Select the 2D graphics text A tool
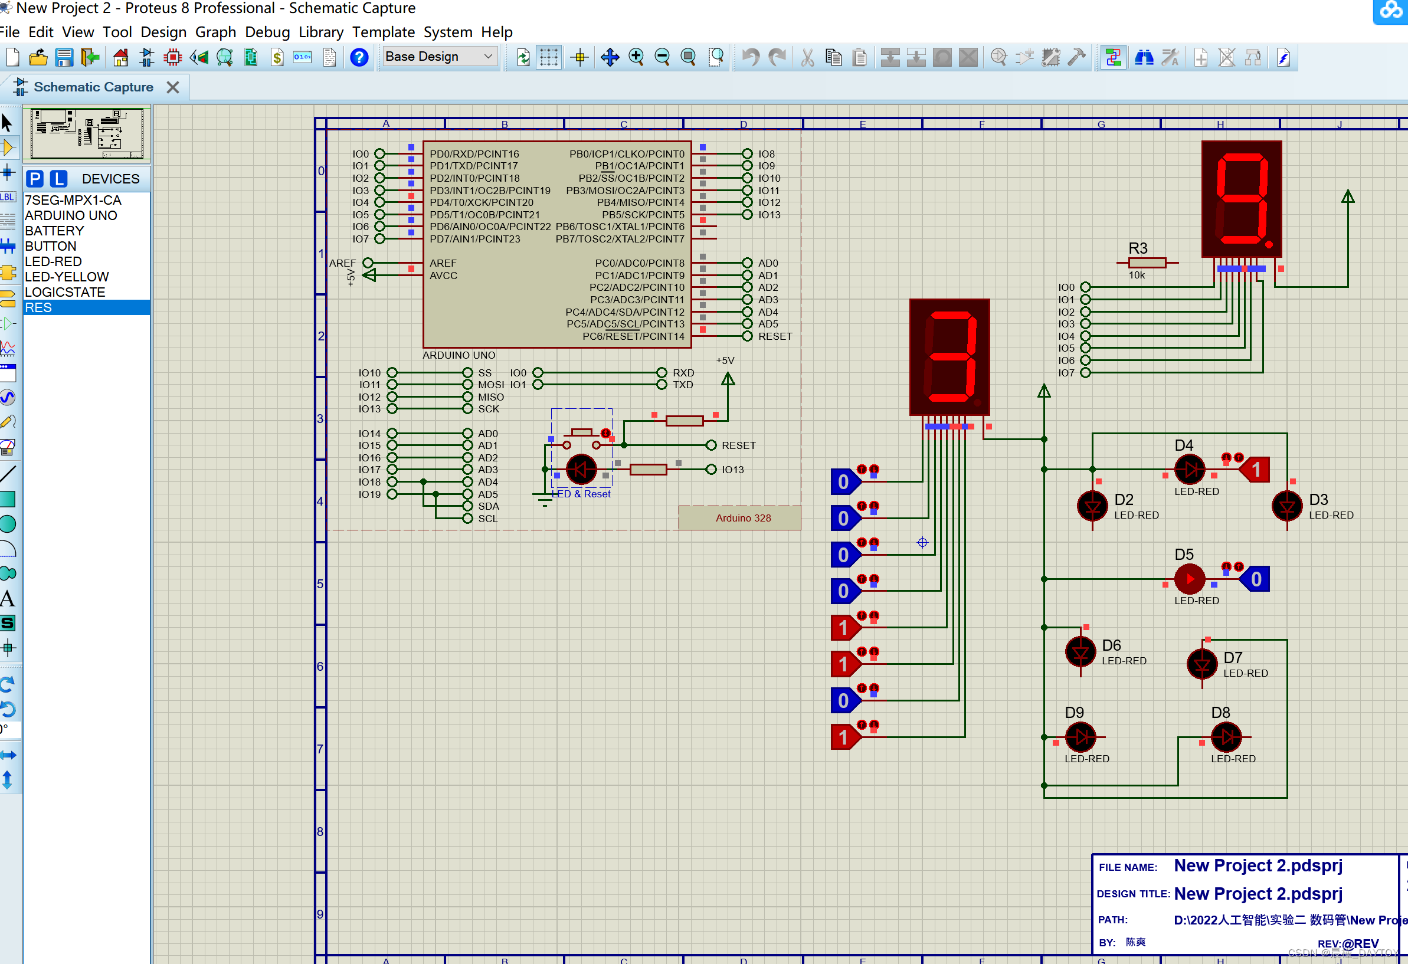Viewport: 1408px width, 964px height. 7,599
